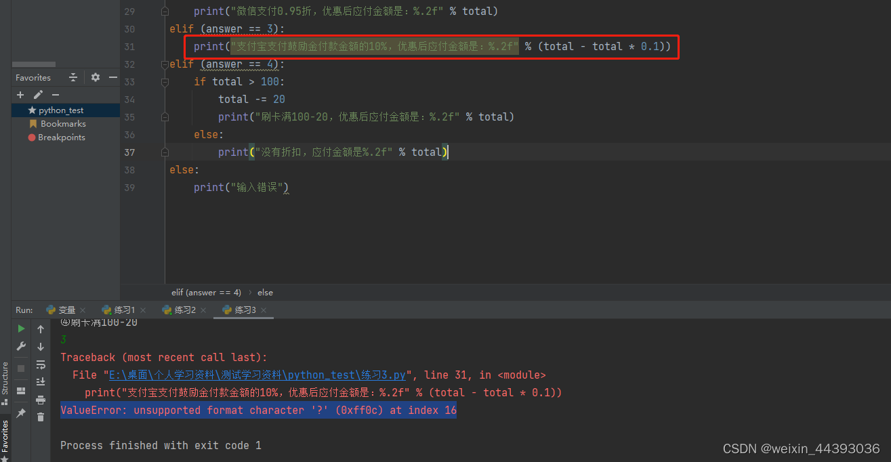Toggle soft-wrap in the Run console
Screen dimensions: 891x462
click(x=41, y=364)
